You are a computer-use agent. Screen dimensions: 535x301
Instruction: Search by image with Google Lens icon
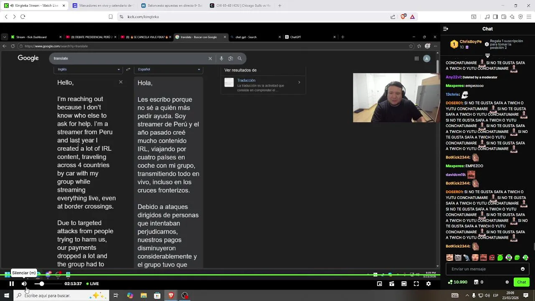[x=230, y=59]
